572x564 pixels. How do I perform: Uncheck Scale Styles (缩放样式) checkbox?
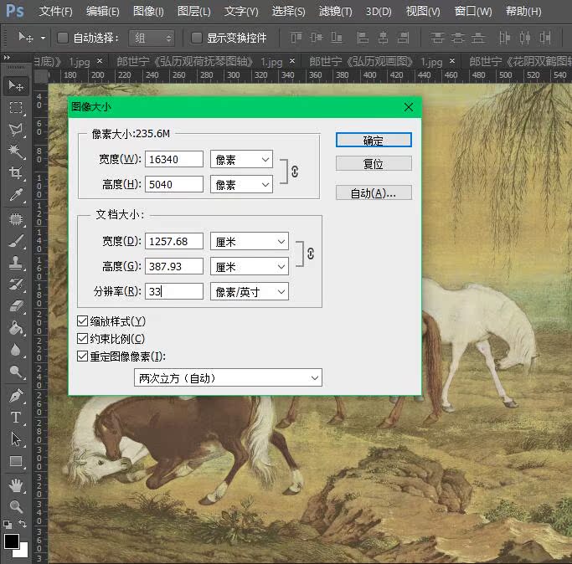click(x=82, y=320)
